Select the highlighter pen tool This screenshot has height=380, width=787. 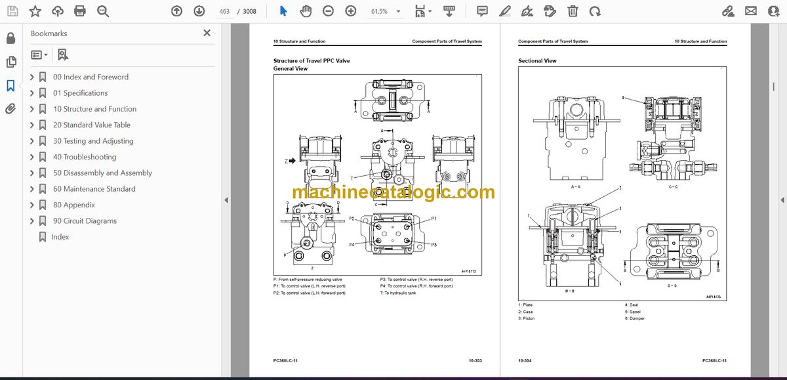click(x=504, y=11)
